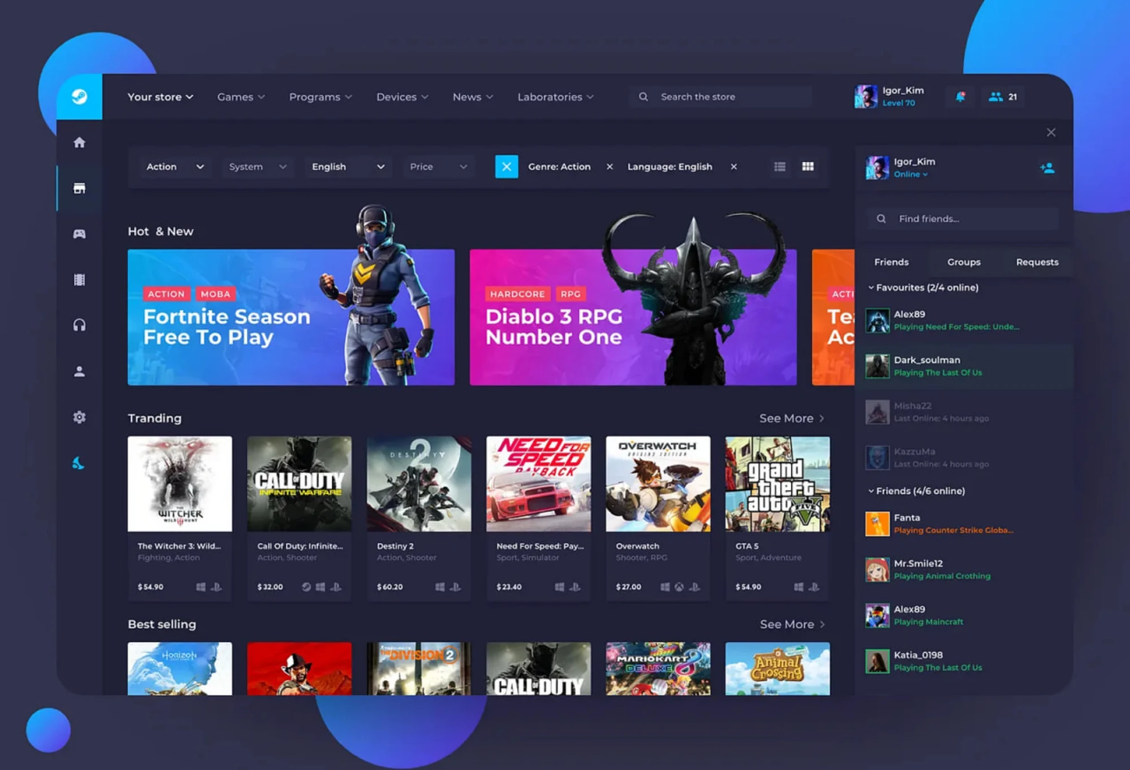
Task: Open the settings gear sidebar icon
Action: pyautogui.click(x=79, y=417)
